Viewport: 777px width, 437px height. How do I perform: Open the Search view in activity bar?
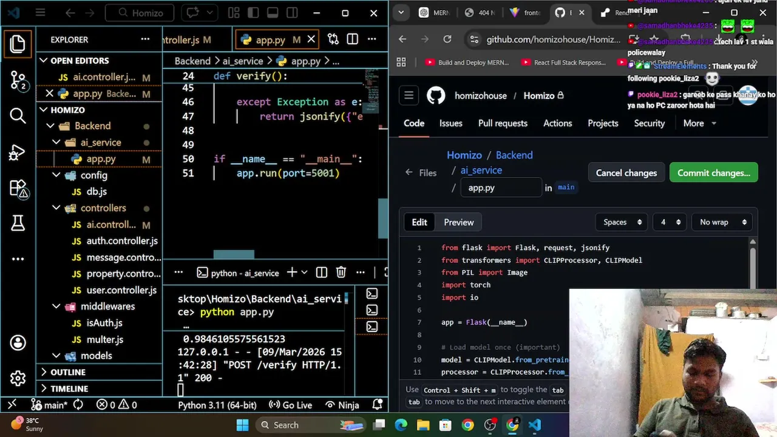(18, 115)
